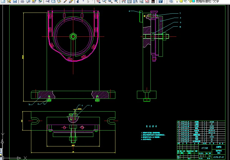Viewport: 230px width, 160px height.
Task: Select balloon number 8 label
Action: 181,18
